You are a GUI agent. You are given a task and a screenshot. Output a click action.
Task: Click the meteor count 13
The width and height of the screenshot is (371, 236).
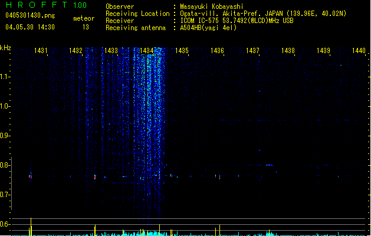pyautogui.click(x=86, y=27)
